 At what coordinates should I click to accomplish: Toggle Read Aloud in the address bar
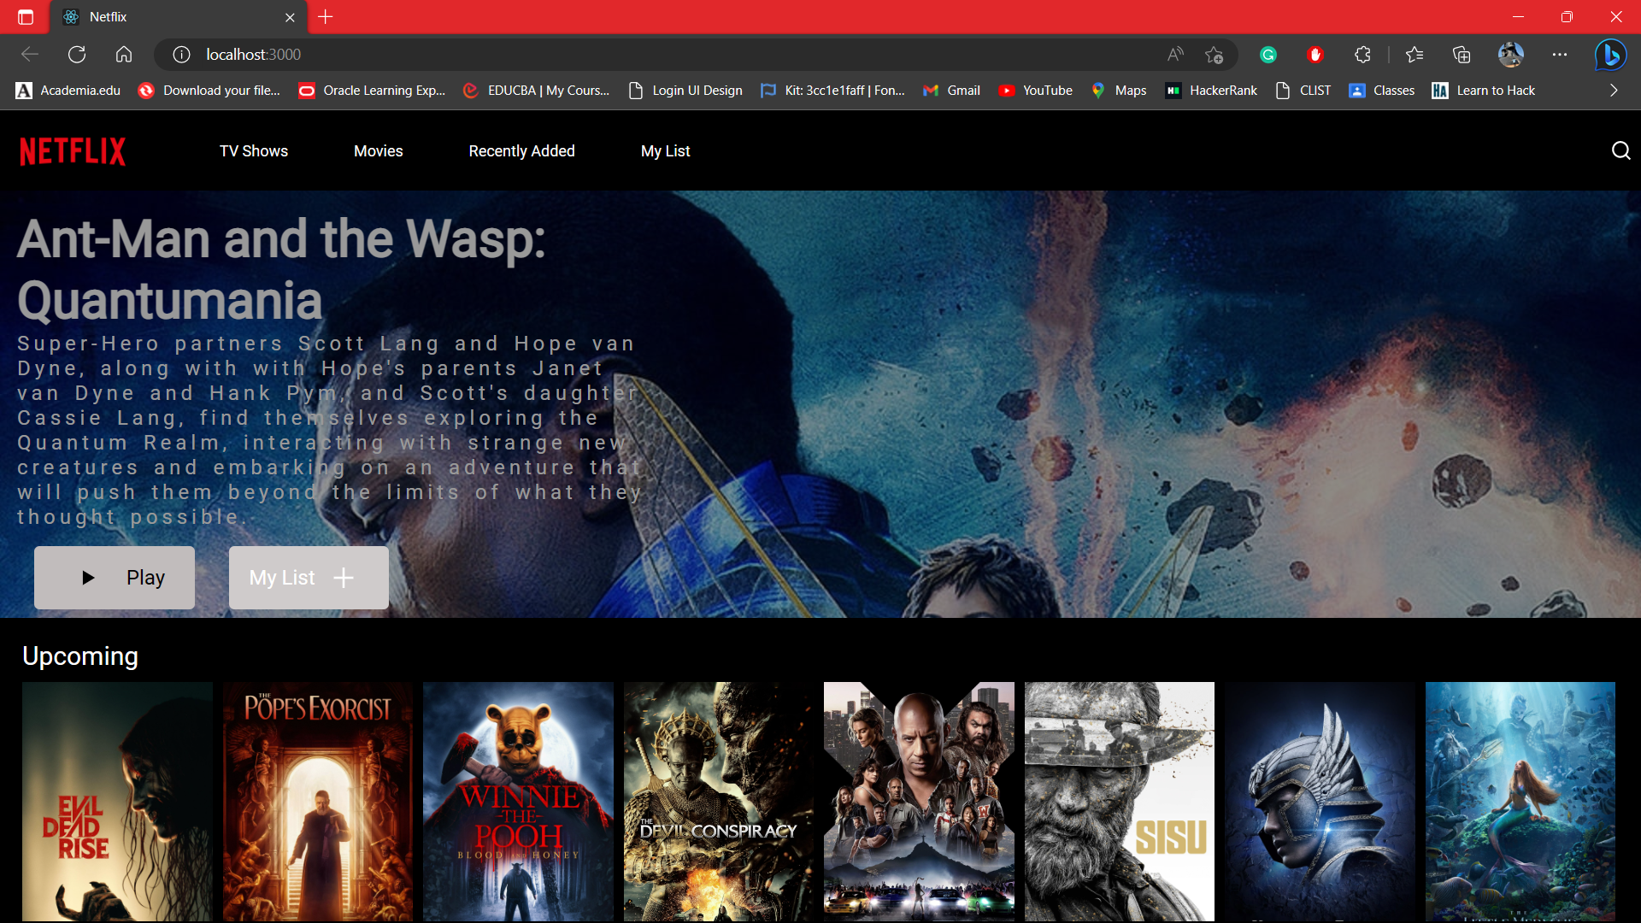(1174, 54)
